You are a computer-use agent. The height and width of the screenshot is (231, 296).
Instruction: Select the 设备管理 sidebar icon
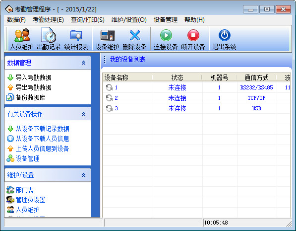[x=10, y=158]
